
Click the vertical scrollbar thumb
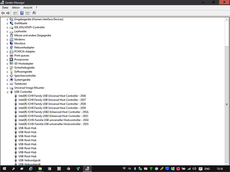[227, 104]
